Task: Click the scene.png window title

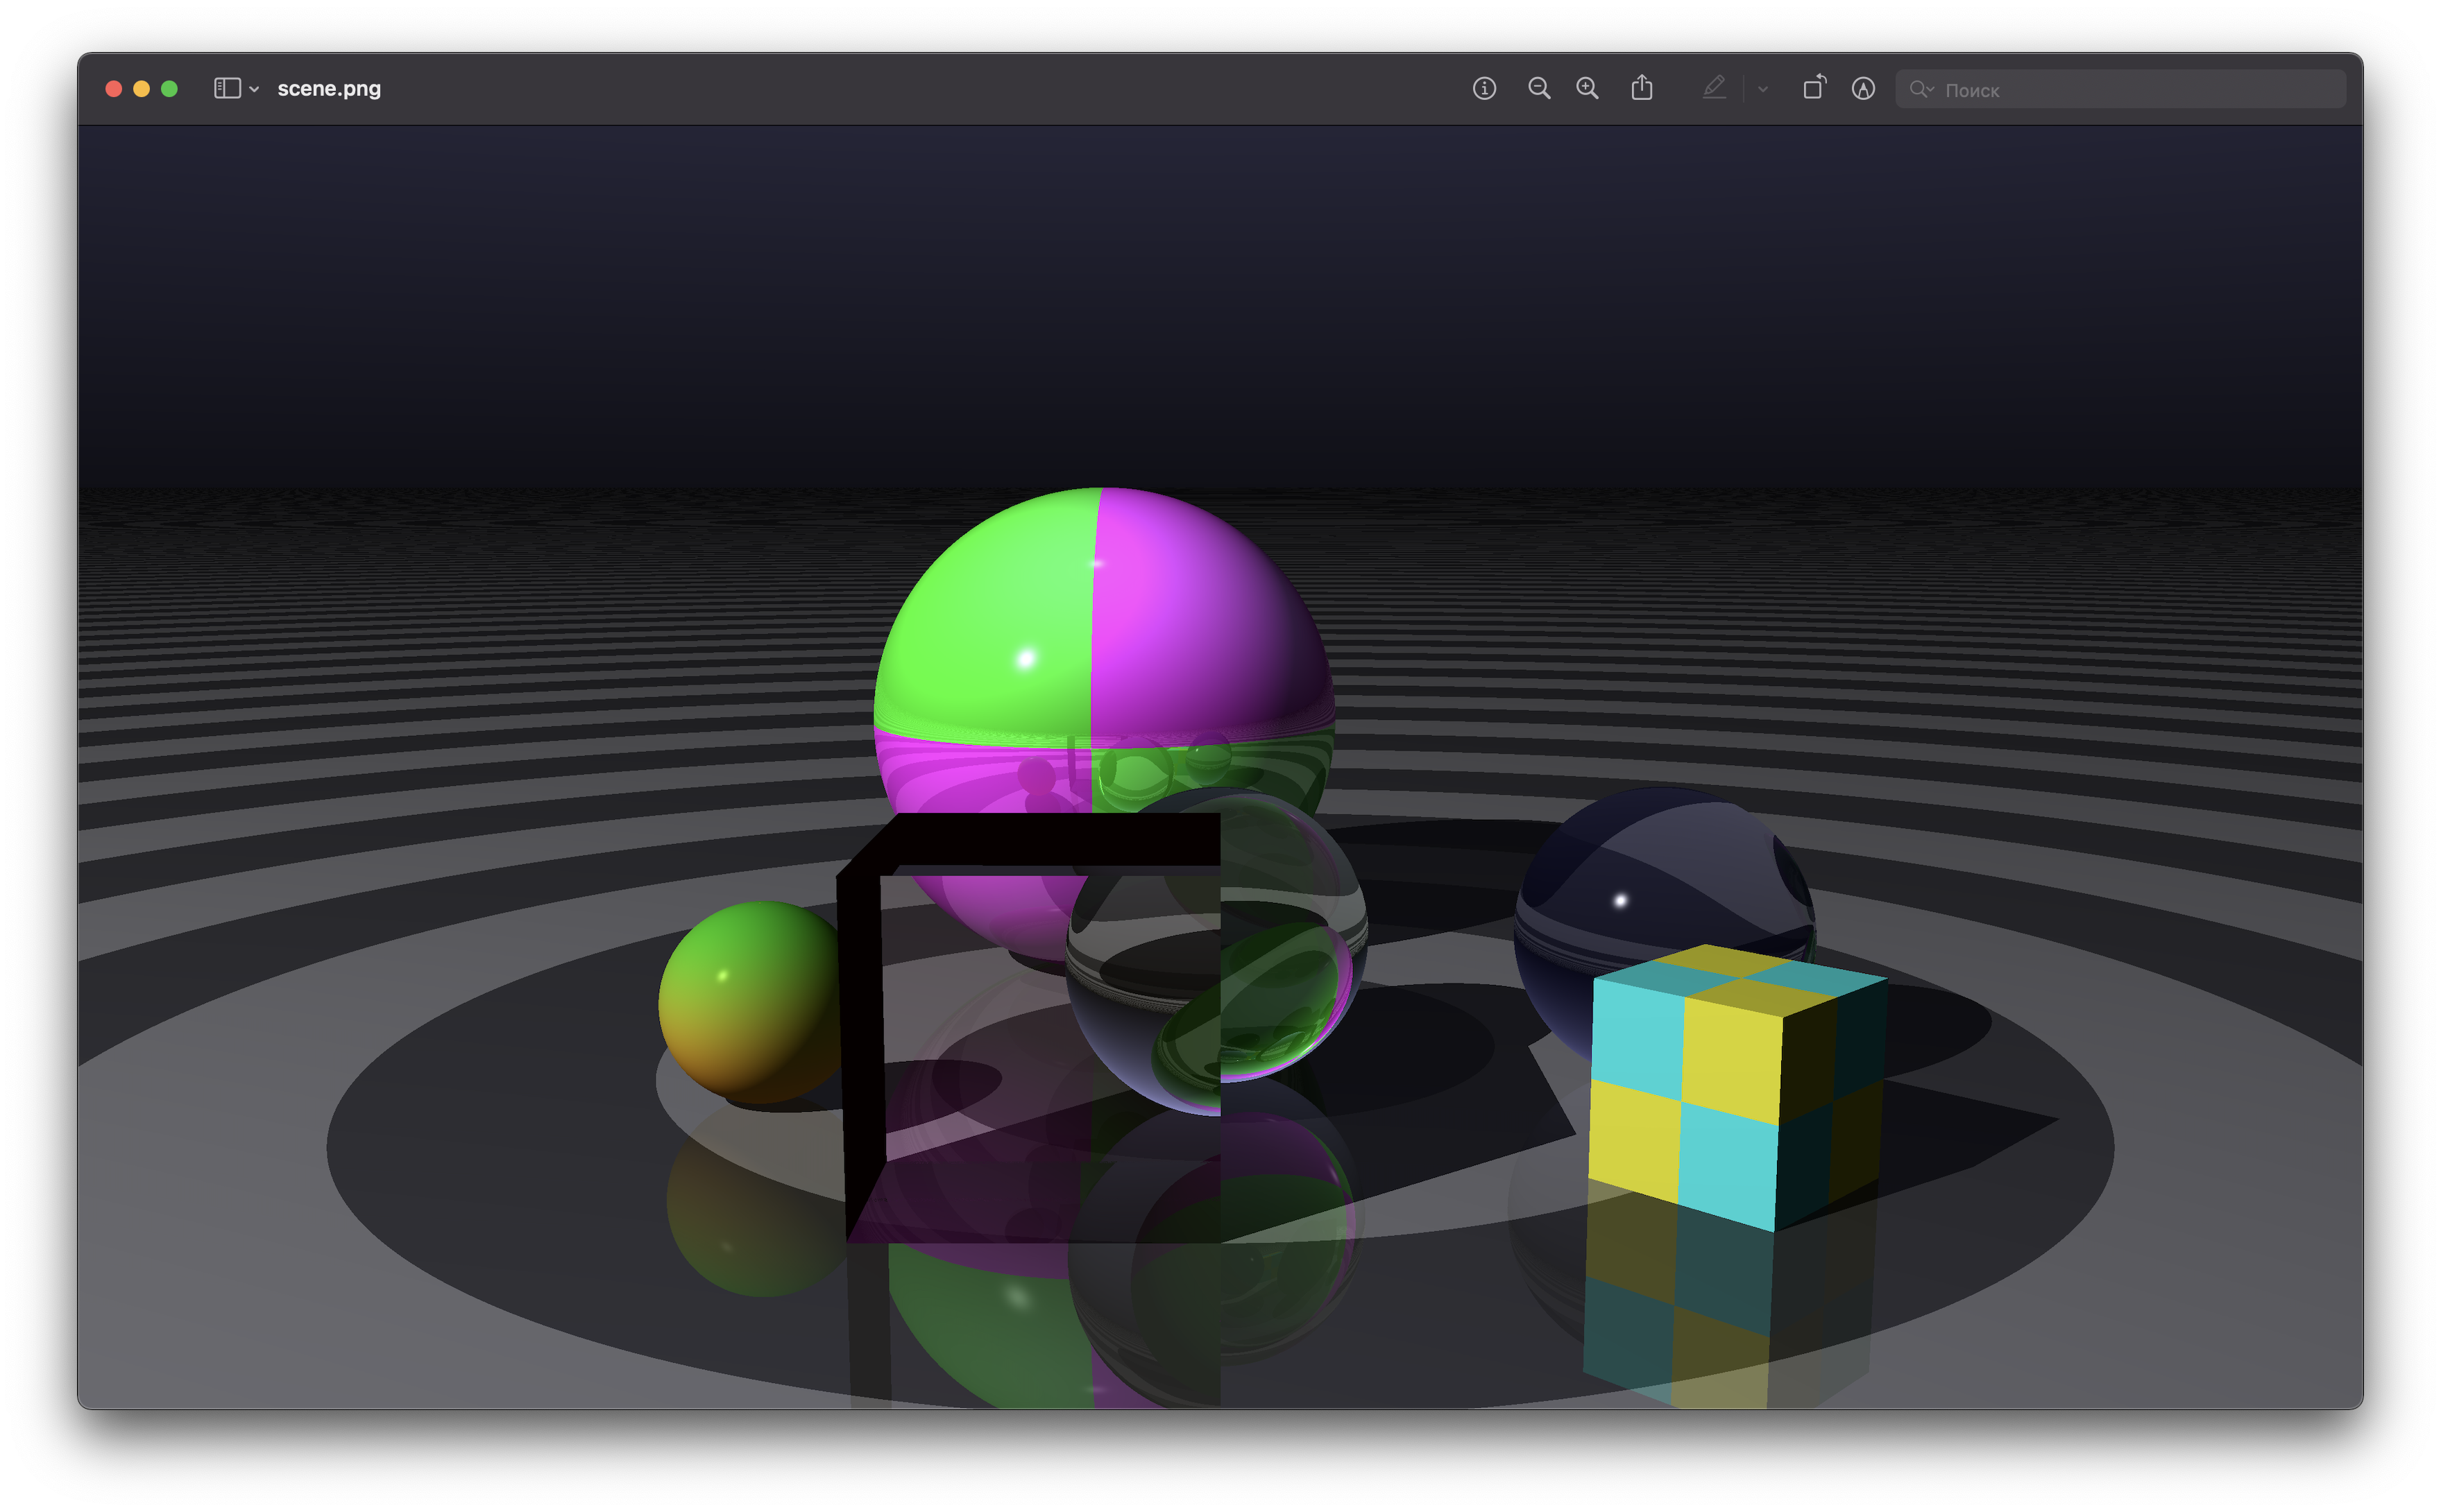Action: 329,89
